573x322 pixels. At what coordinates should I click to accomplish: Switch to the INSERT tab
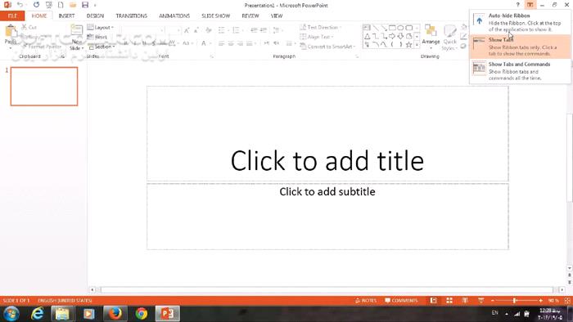click(x=66, y=16)
